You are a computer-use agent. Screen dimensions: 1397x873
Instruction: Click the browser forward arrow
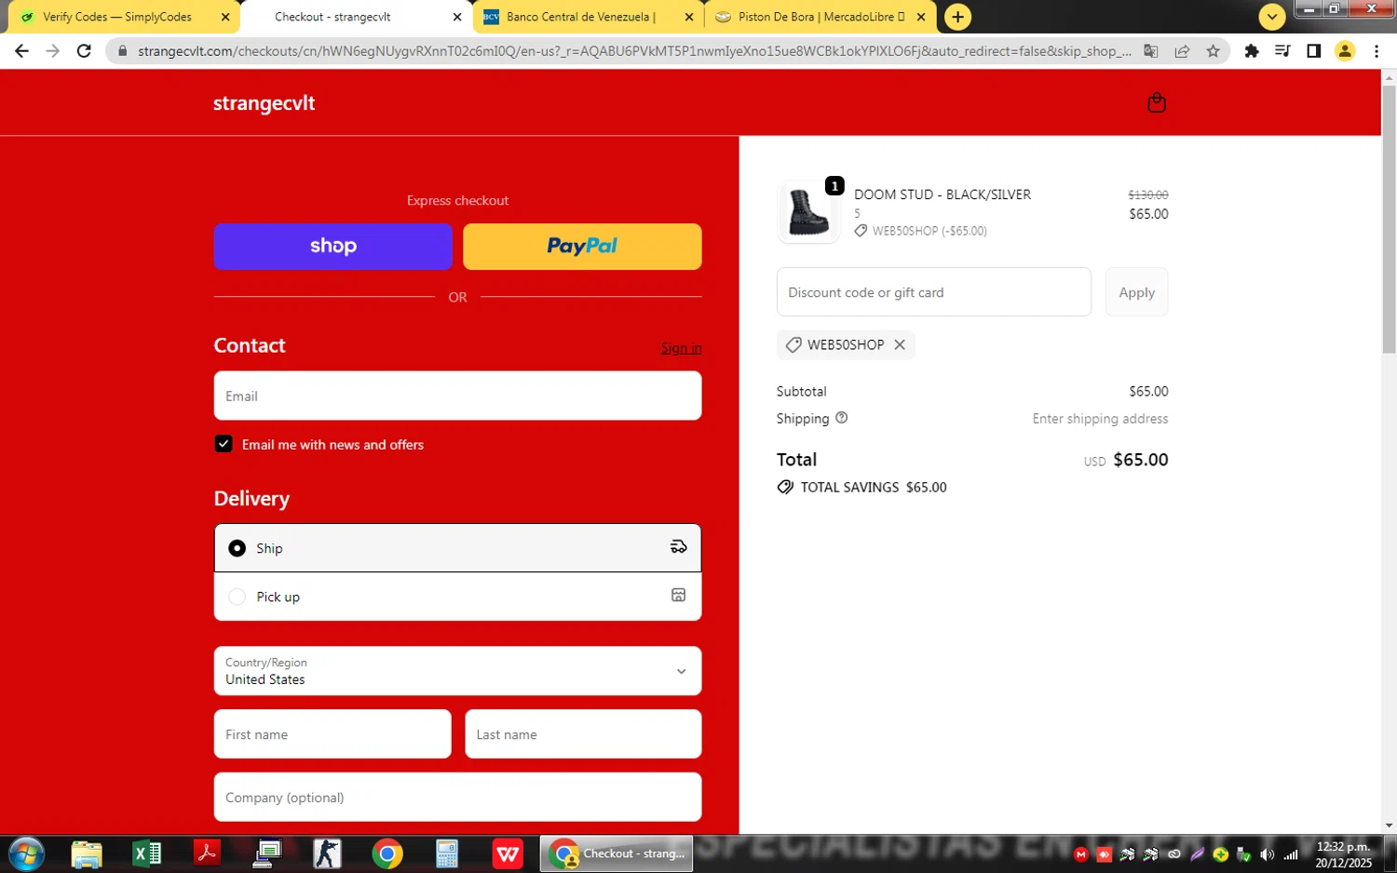(x=53, y=51)
